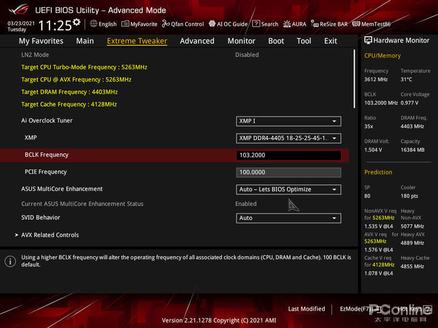
Task: Switch to My Favorites tab
Action: [x=41, y=41]
